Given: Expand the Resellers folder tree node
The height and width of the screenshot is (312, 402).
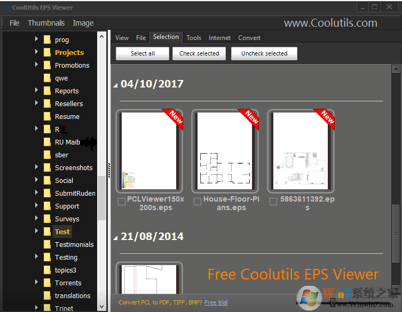Looking at the screenshot, I should coord(36,103).
